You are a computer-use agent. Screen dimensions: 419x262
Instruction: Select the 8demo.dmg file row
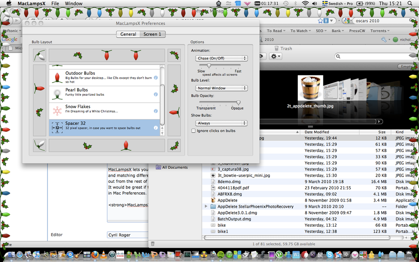pyautogui.click(x=310, y=182)
